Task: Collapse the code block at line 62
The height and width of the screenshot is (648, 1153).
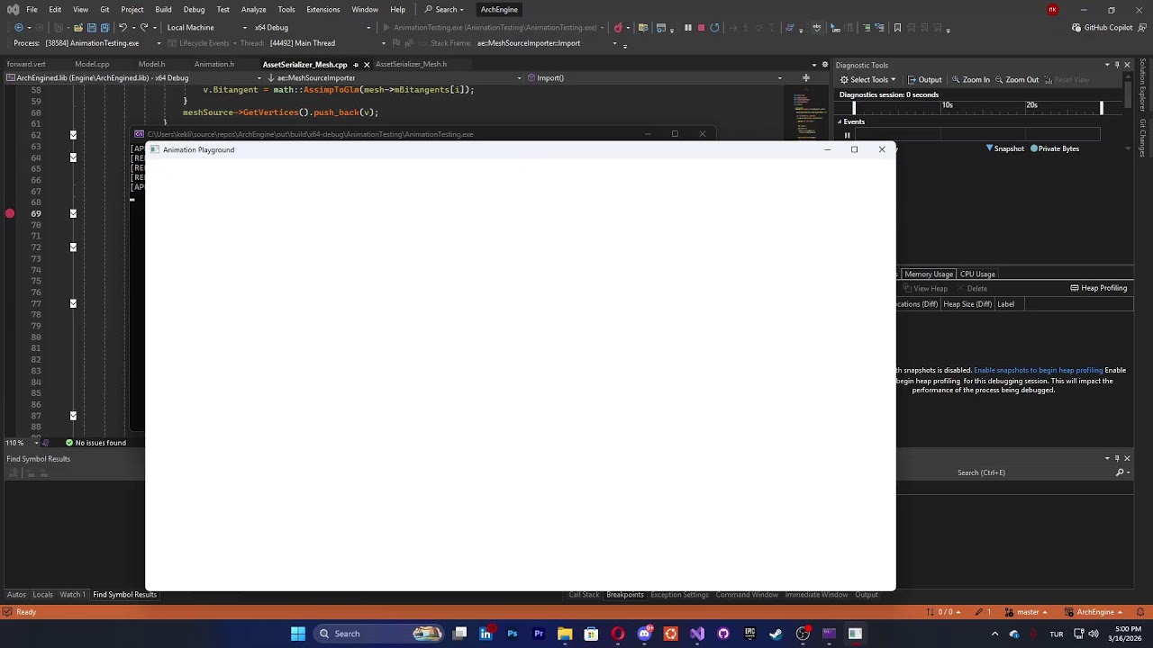Action: tap(73, 135)
